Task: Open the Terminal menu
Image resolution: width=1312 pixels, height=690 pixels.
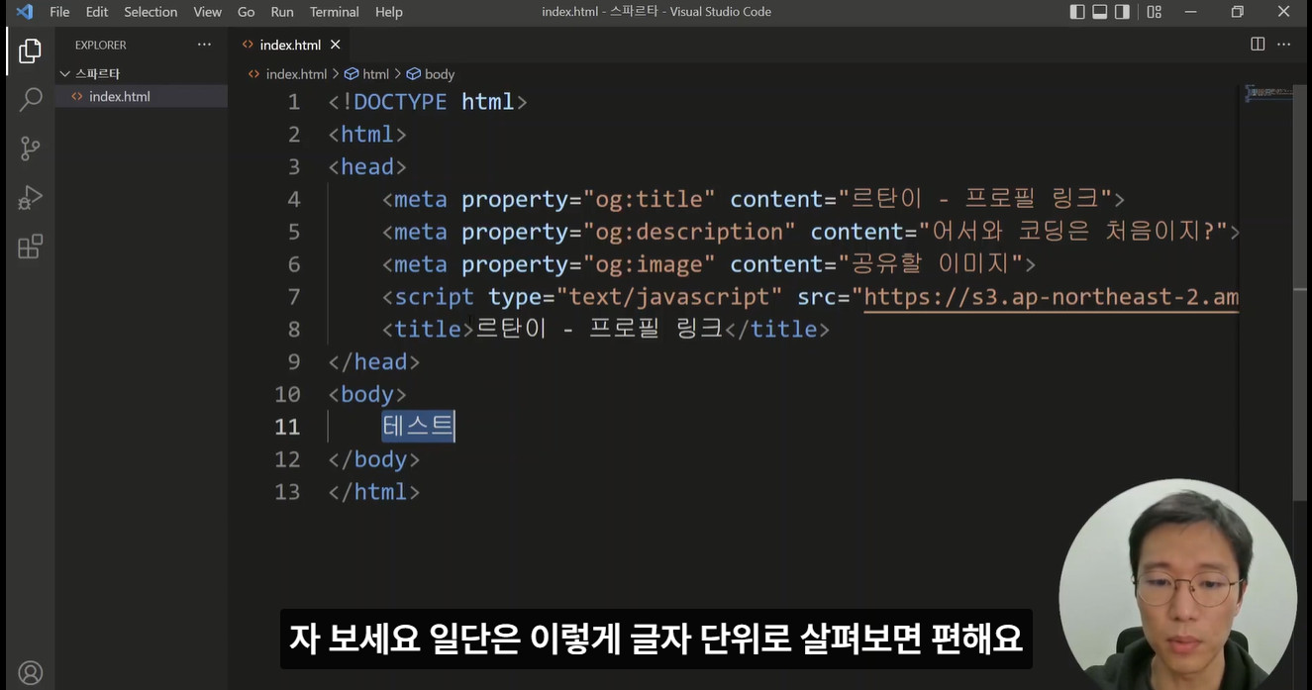Action: (x=334, y=12)
